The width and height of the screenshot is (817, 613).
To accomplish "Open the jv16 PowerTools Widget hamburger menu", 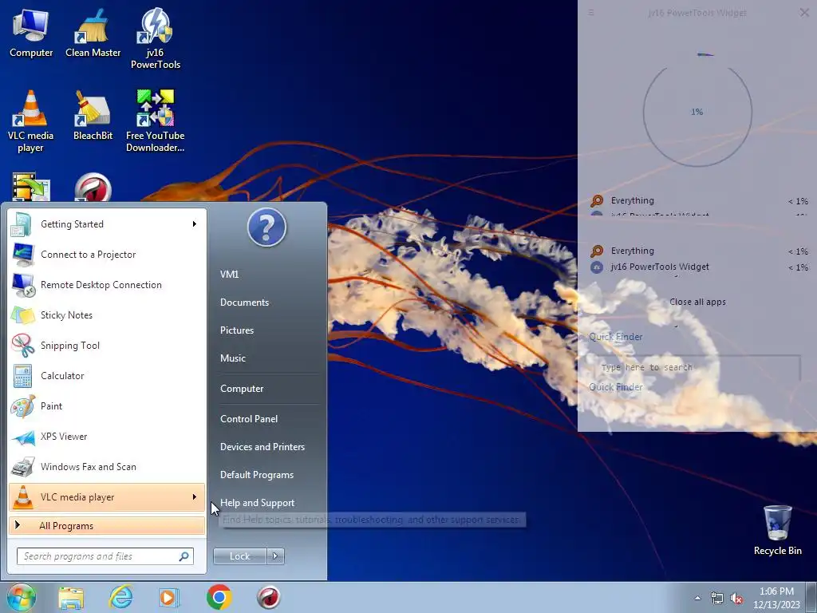I will click(591, 13).
